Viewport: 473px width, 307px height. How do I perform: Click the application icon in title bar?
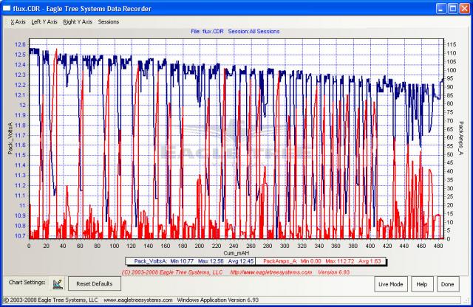(x=7, y=7)
